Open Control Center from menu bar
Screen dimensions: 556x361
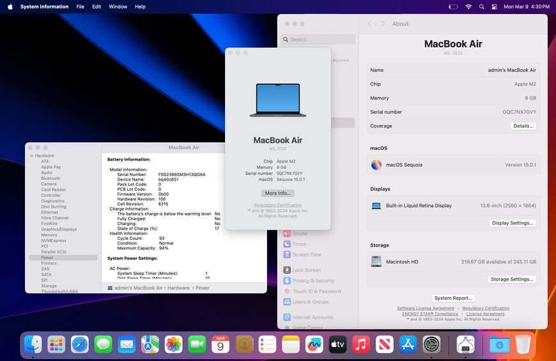[x=494, y=7]
